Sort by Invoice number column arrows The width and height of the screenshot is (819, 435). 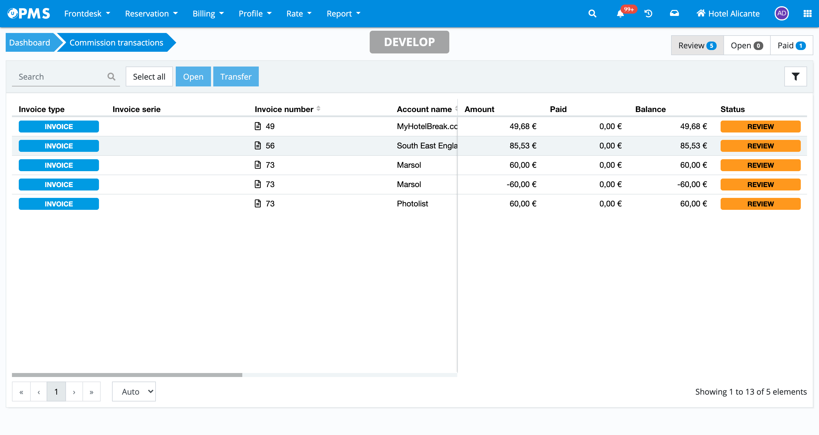pos(318,109)
